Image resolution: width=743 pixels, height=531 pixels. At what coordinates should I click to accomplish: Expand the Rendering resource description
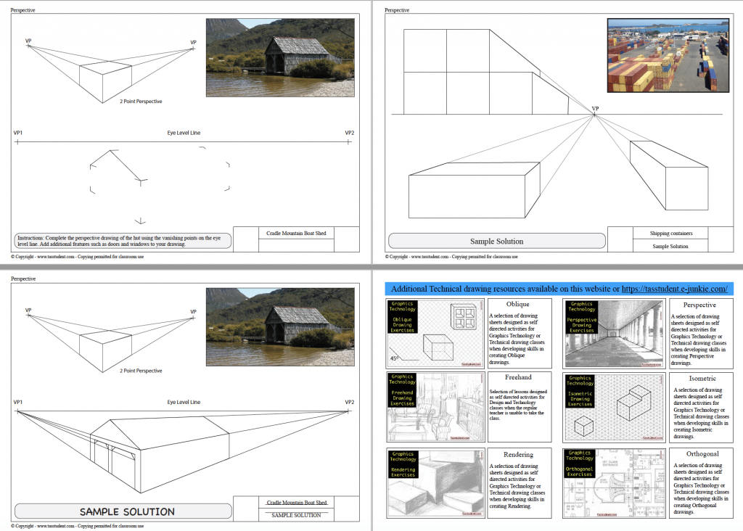(520, 484)
